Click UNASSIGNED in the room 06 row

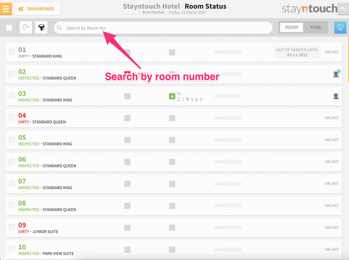click(x=228, y=162)
